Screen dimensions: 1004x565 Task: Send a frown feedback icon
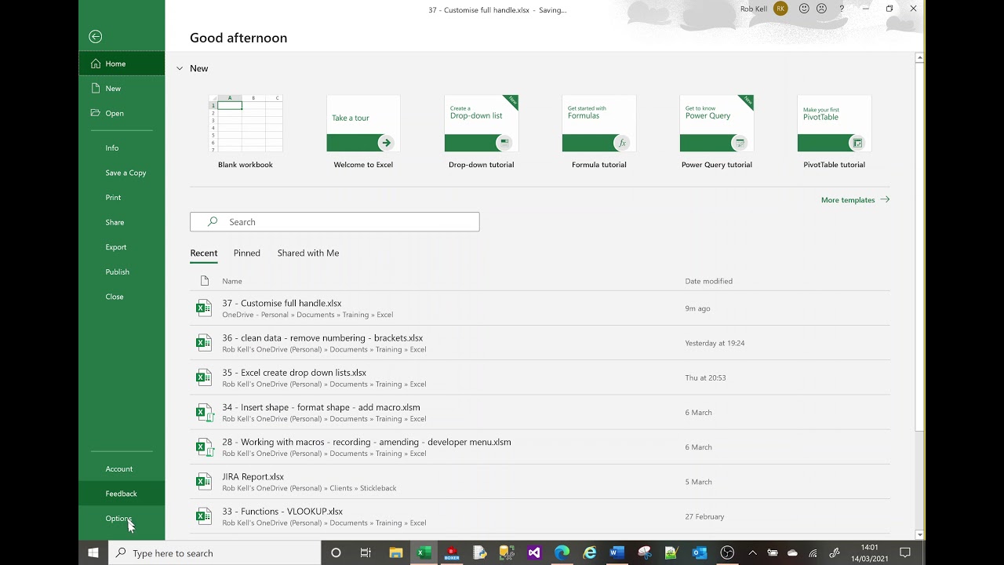(821, 9)
